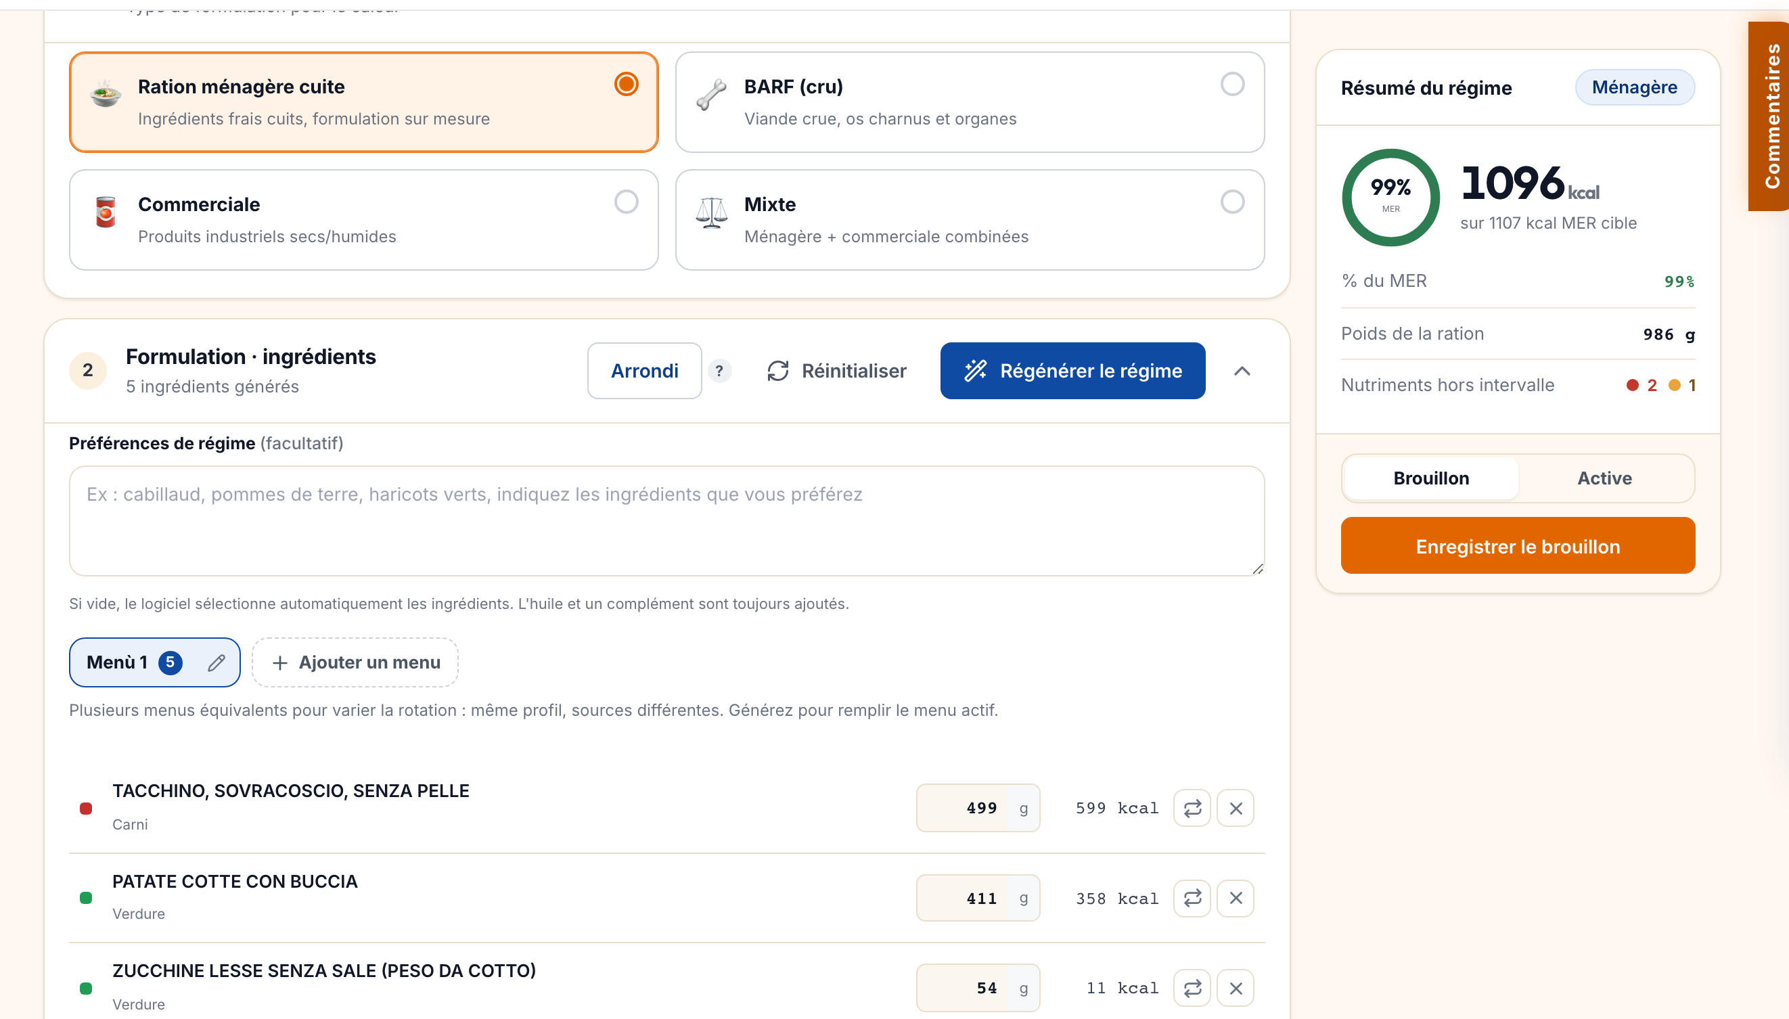This screenshot has width=1789, height=1019.
Task: Click the 1096 kcal total value
Action: click(1529, 183)
